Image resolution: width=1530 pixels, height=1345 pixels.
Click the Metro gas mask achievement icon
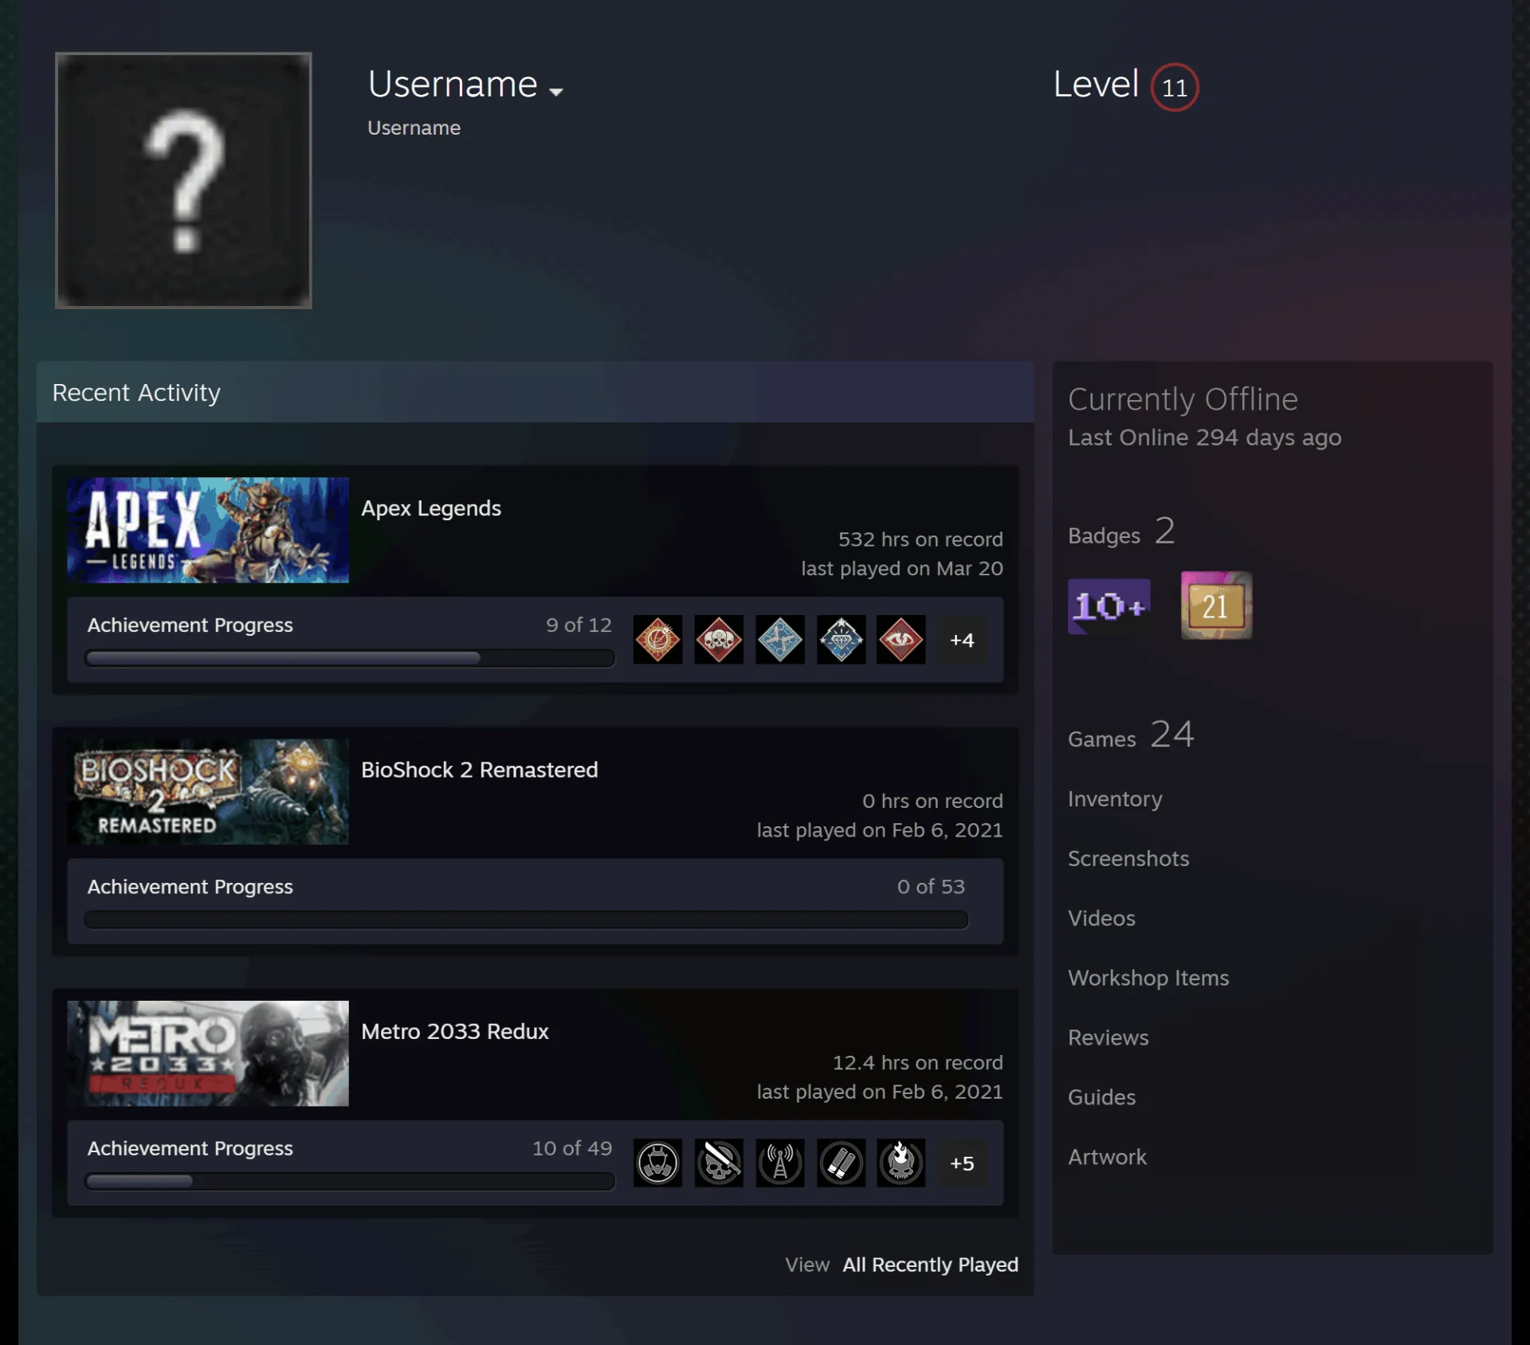657,1163
